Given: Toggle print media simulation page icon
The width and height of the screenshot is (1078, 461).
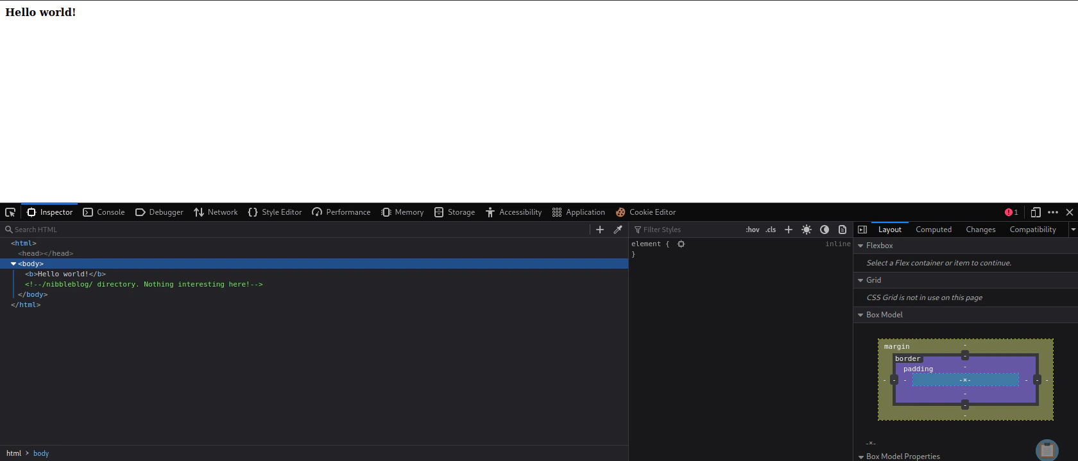Looking at the screenshot, I should [843, 230].
